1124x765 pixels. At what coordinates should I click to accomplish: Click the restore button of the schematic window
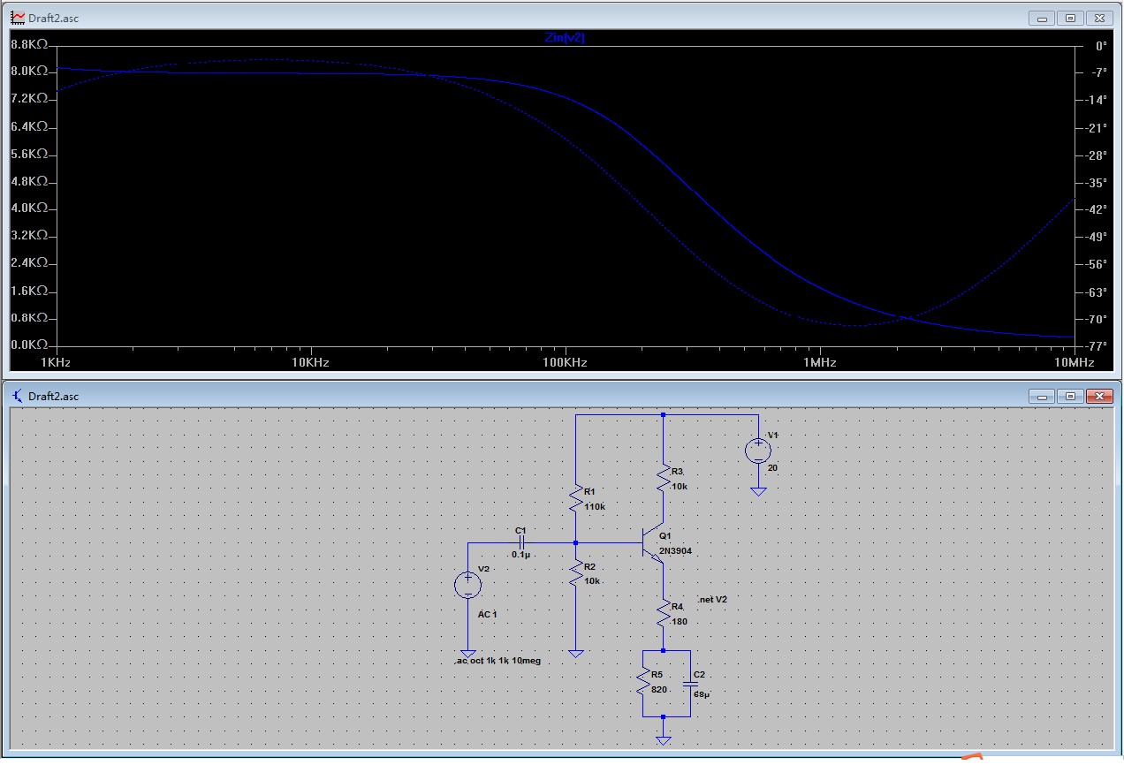[1070, 397]
